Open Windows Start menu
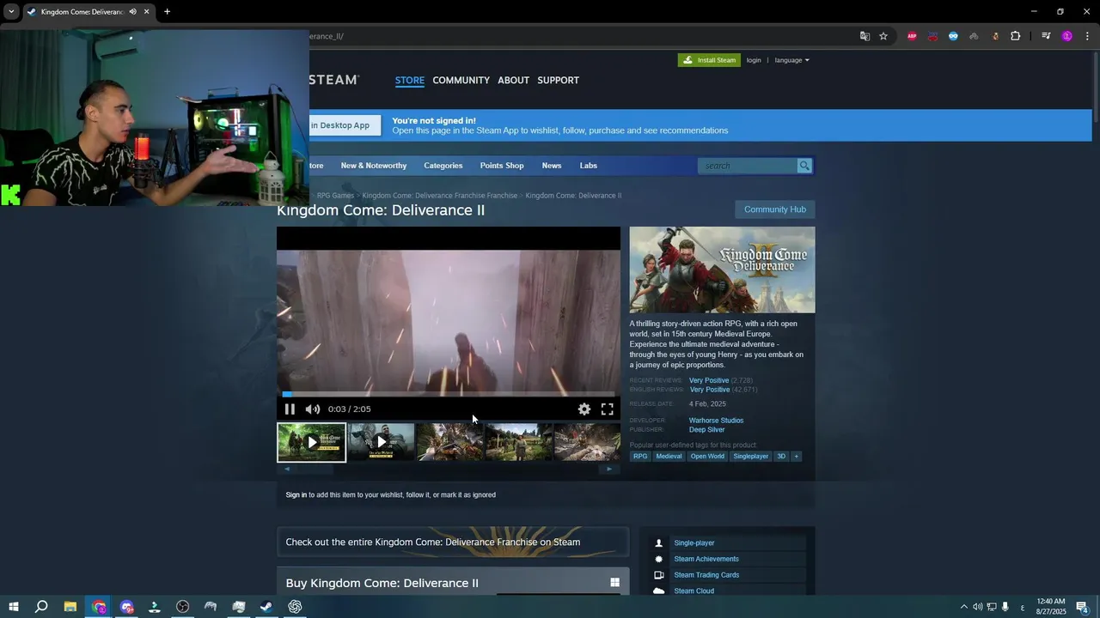The image size is (1100, 618). point(14,607)
